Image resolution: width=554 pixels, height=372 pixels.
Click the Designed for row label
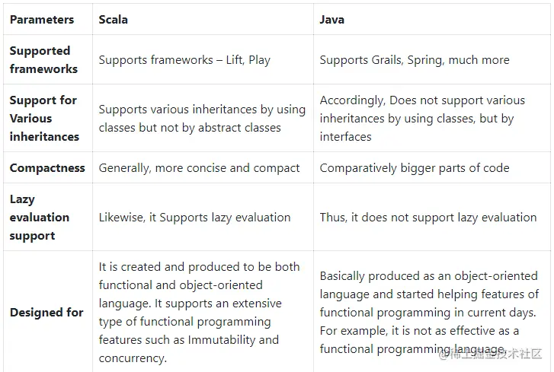point(46,312)
